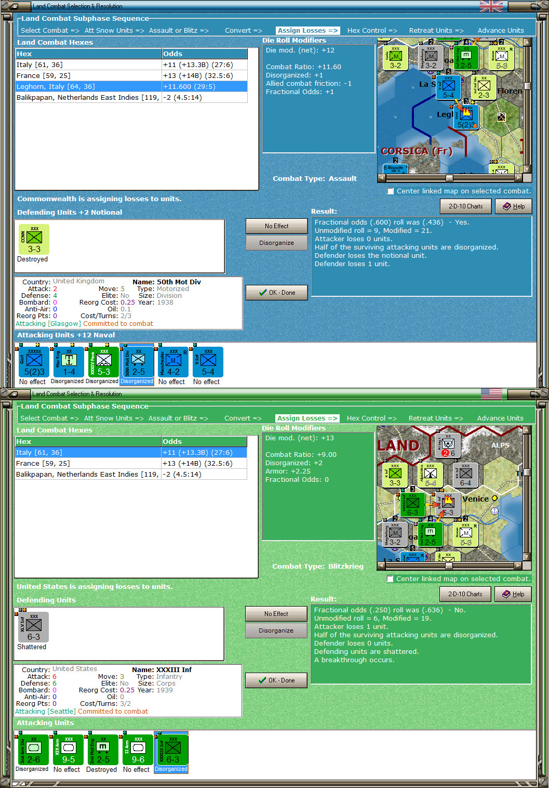This screenshot has width=549, height=788.
Task: Select the XIX Arm 9-5 attacking unit
Action: [x=69, y=750]
